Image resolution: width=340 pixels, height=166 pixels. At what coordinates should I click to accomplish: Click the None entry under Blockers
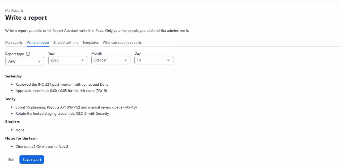tap(20, 130)
